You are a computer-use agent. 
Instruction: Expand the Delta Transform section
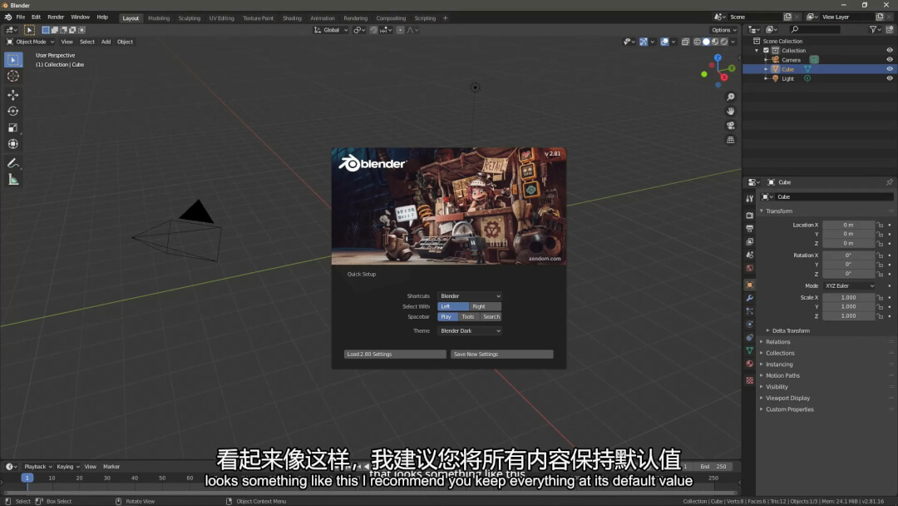(x=791, y=330)
